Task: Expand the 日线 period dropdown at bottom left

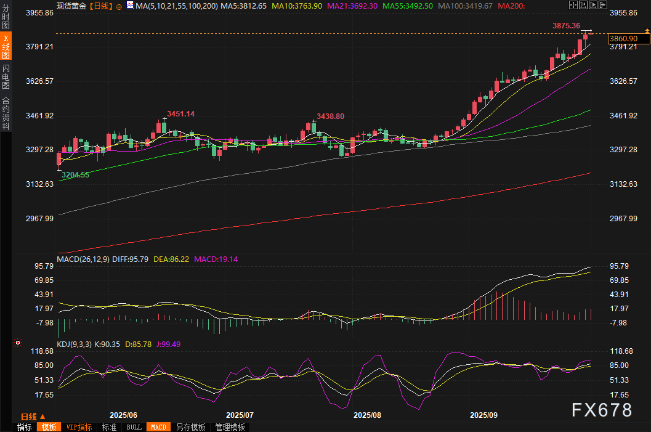Action: click(33, 416)
